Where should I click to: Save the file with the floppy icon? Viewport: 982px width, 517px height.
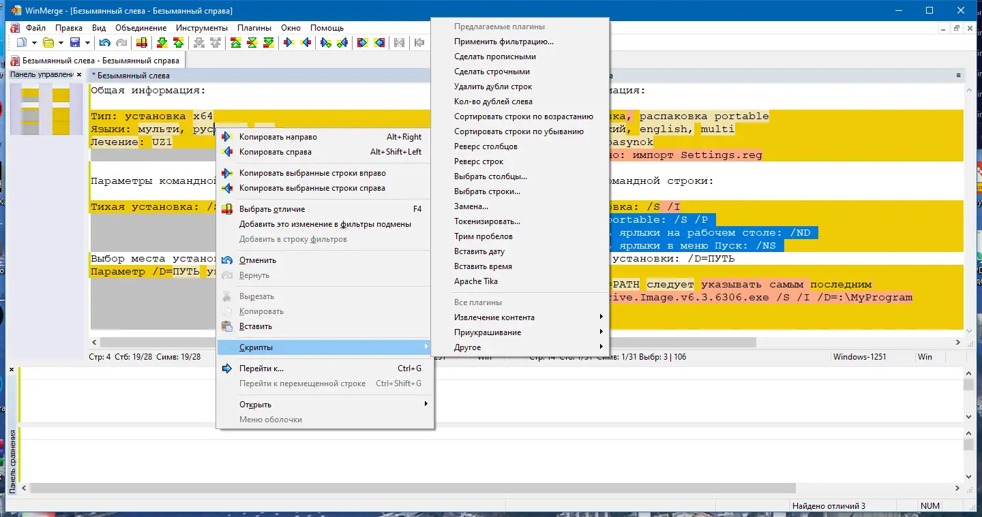(x=75, y=43)
